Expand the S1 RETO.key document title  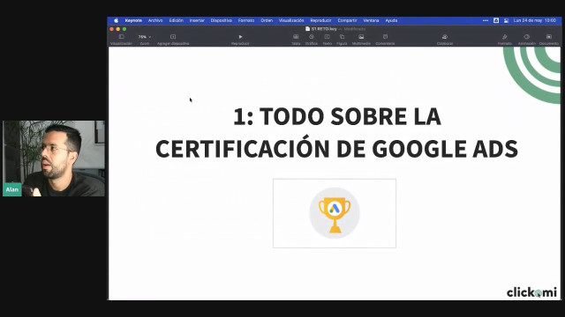click(x=324, y=29)
